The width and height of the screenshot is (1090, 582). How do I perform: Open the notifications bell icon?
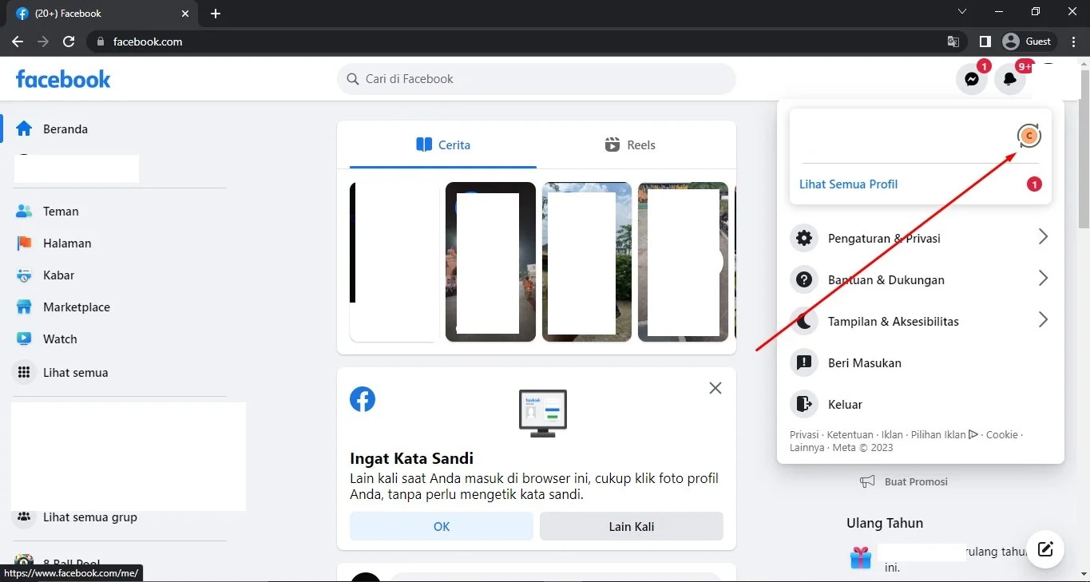click(x=1010, y=79)
